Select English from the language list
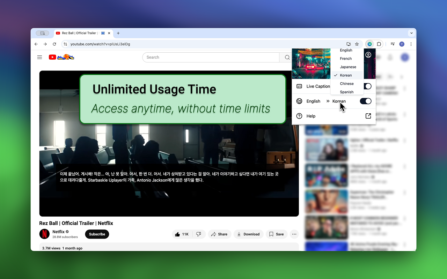447x279 pixels. point(347,50)
